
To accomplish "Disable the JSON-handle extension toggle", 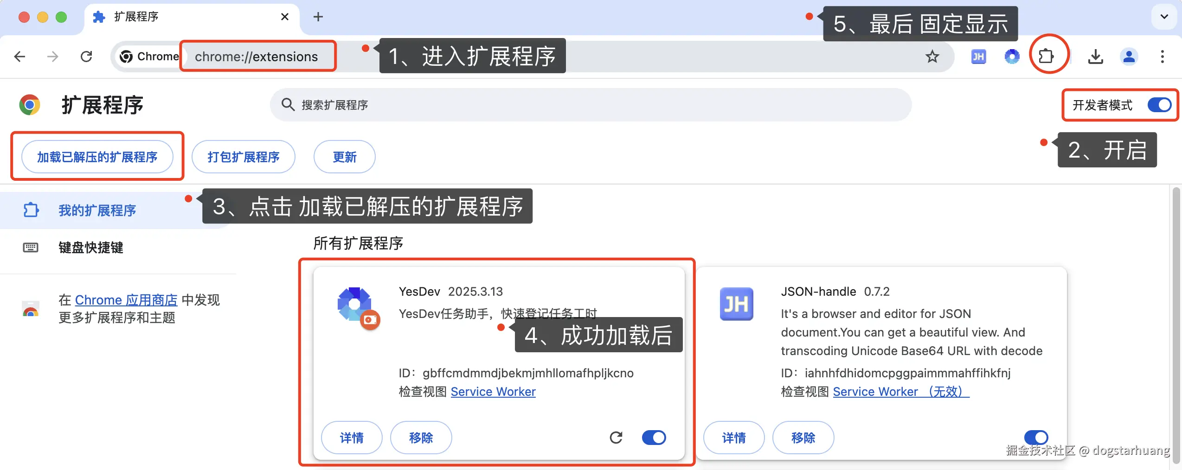I will click(1036, 437).
